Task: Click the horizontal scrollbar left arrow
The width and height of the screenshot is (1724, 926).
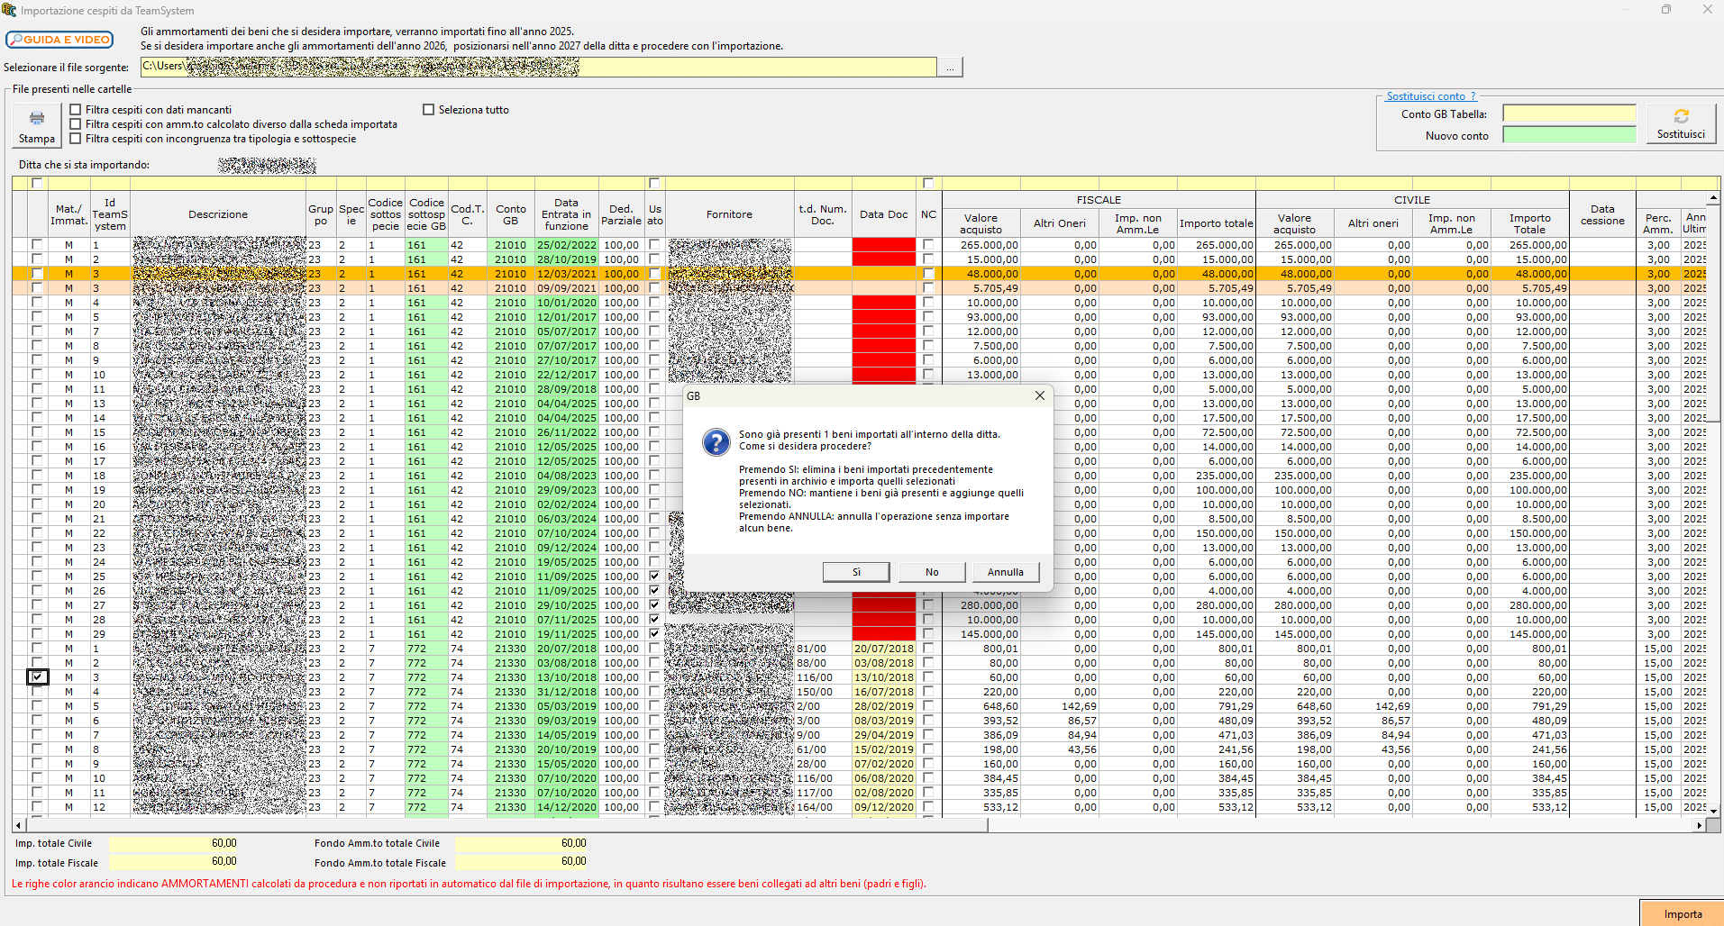Action: [x=18, y=825]
